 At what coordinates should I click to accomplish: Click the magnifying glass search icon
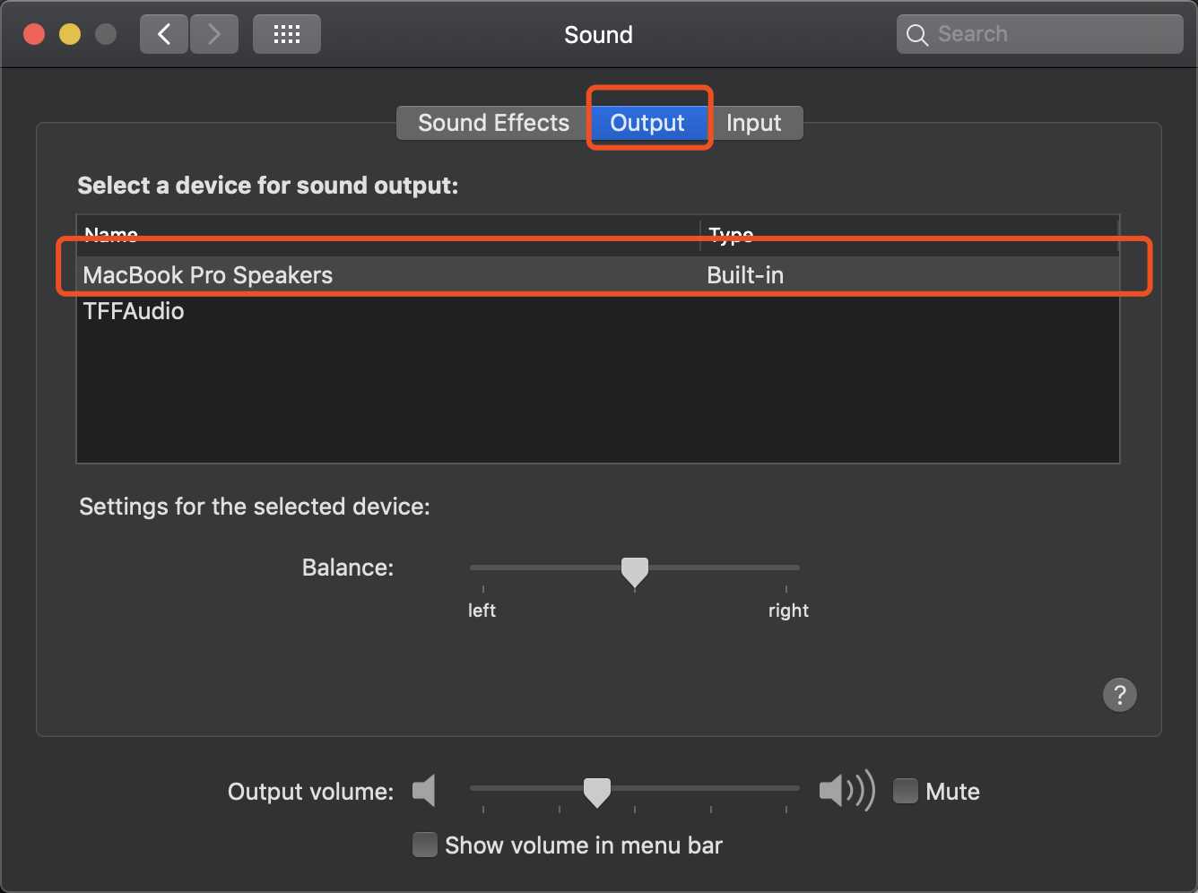[917, 35]
